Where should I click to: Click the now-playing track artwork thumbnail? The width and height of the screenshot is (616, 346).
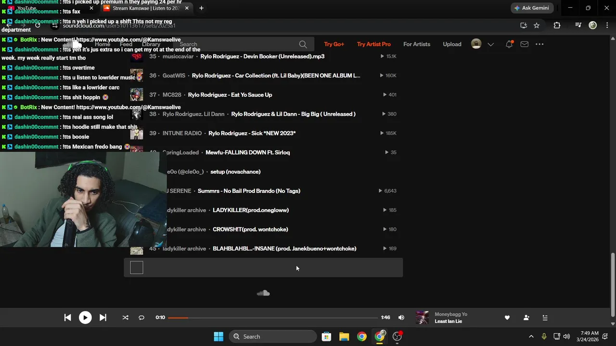coord(422,318)
